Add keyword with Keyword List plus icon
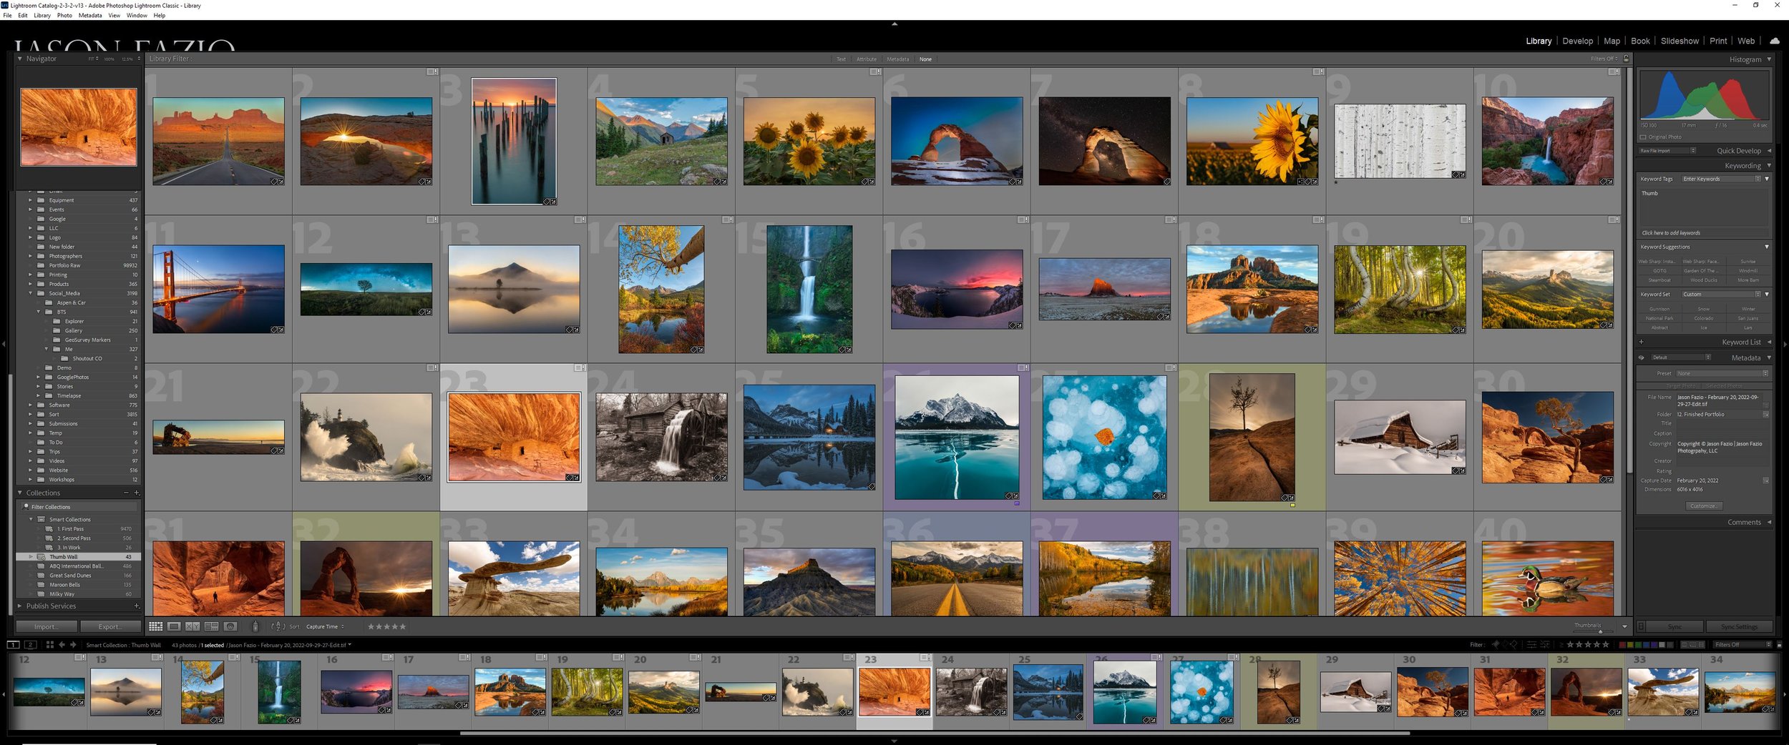The width and height of the screenshot is (1789, 745). 1642,342
